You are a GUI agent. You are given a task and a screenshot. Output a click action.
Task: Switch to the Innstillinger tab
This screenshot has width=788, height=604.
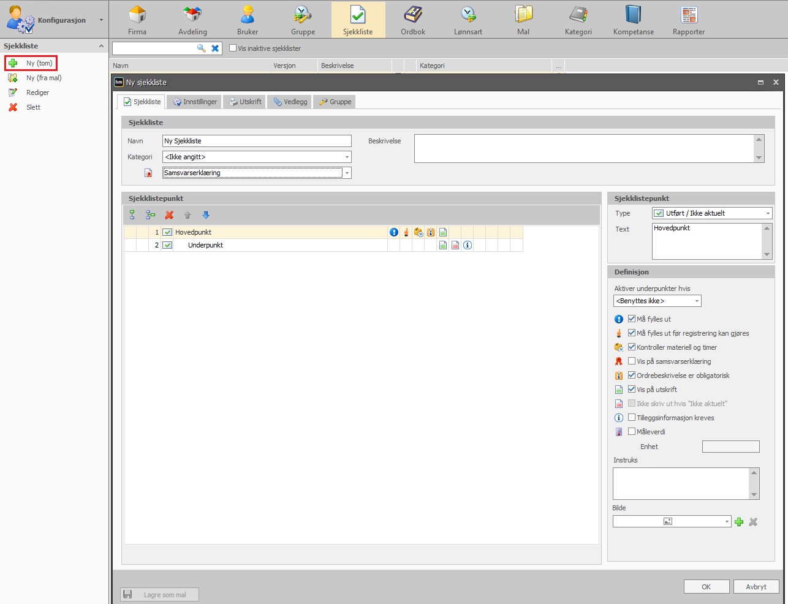coord(195,102)
